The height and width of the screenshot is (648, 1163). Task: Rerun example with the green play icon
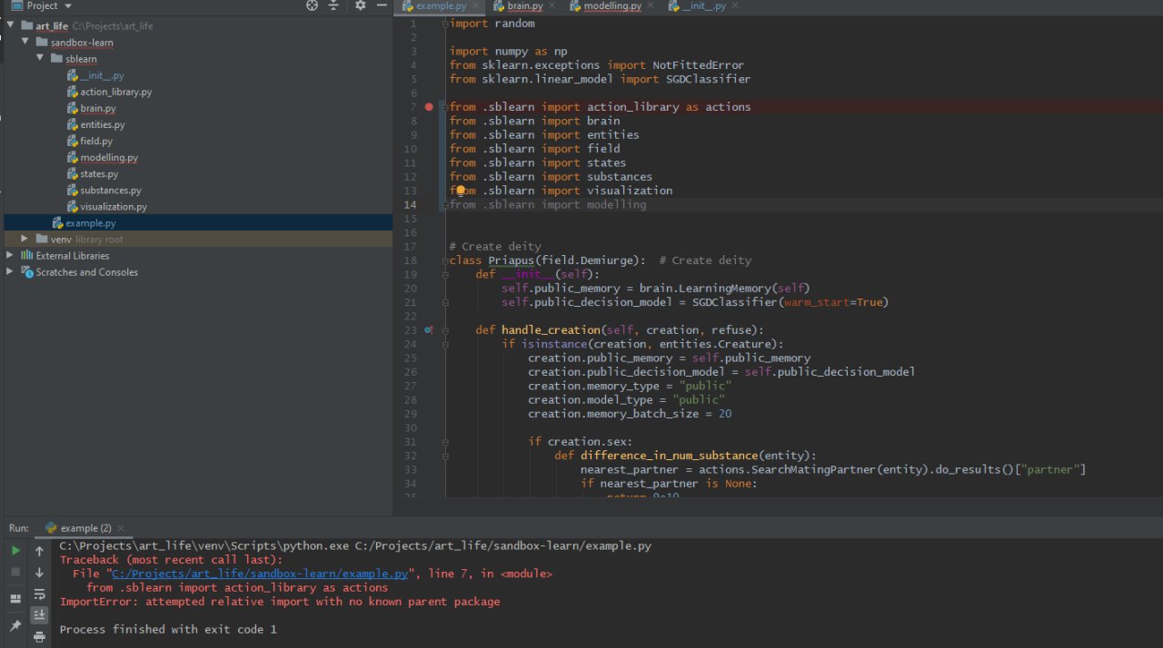click(x=15, y=551)
